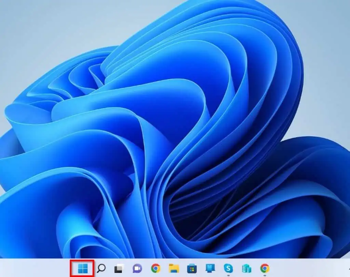Open Google Chrome from the taskbar
The width and height of the screenshot is (350, 277).
tap(156, 268)
